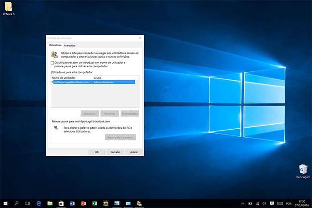Open the Photos-style taskbar icon left of Mail
Viewport: 312px width, 208px height.
click(117, 203)
